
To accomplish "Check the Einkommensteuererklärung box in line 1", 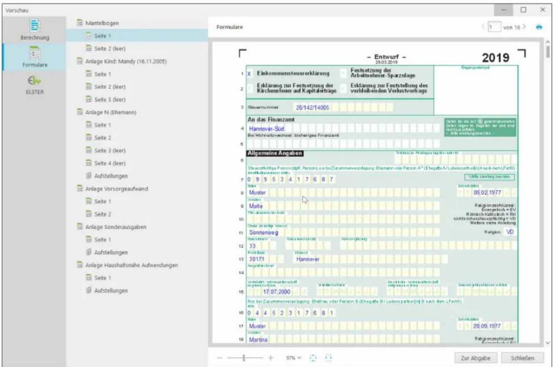I will pos(249,74).
